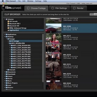The image size is (97, 97).
Task: Click the SSD Sounds drive icon
Action: (x=8, y=21)
